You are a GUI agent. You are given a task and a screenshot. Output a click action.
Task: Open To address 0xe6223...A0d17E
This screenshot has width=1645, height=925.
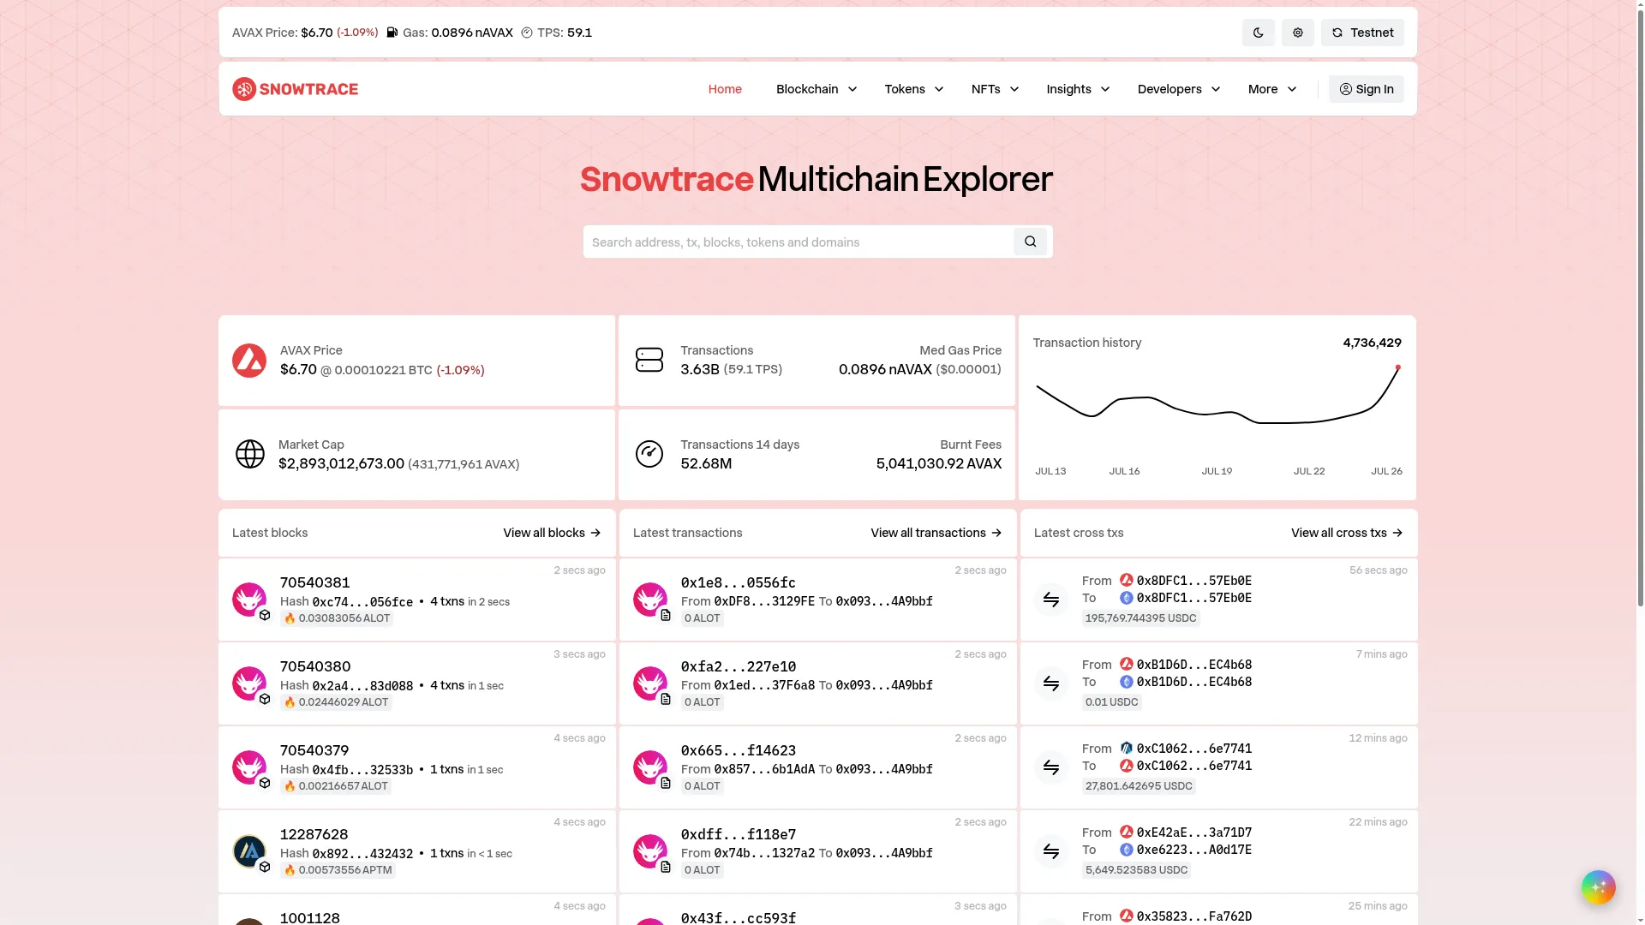[x=1193, y=850]
